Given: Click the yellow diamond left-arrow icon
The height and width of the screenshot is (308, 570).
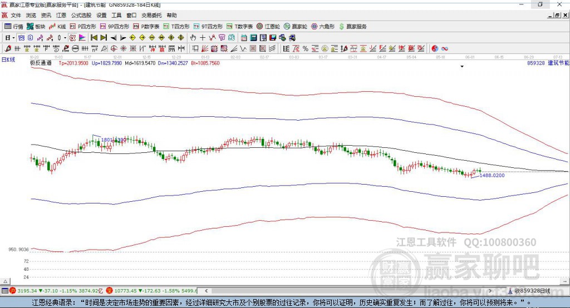Looking at the screenshot, I should pyautogui.click(x=132, y=38).
